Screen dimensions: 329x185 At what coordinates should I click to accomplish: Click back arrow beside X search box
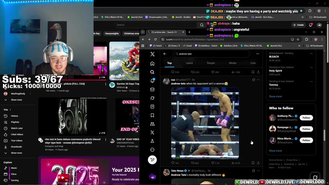click(165, 54)
